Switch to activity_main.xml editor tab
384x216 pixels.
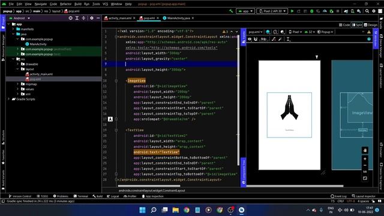(x=120, y=18)
